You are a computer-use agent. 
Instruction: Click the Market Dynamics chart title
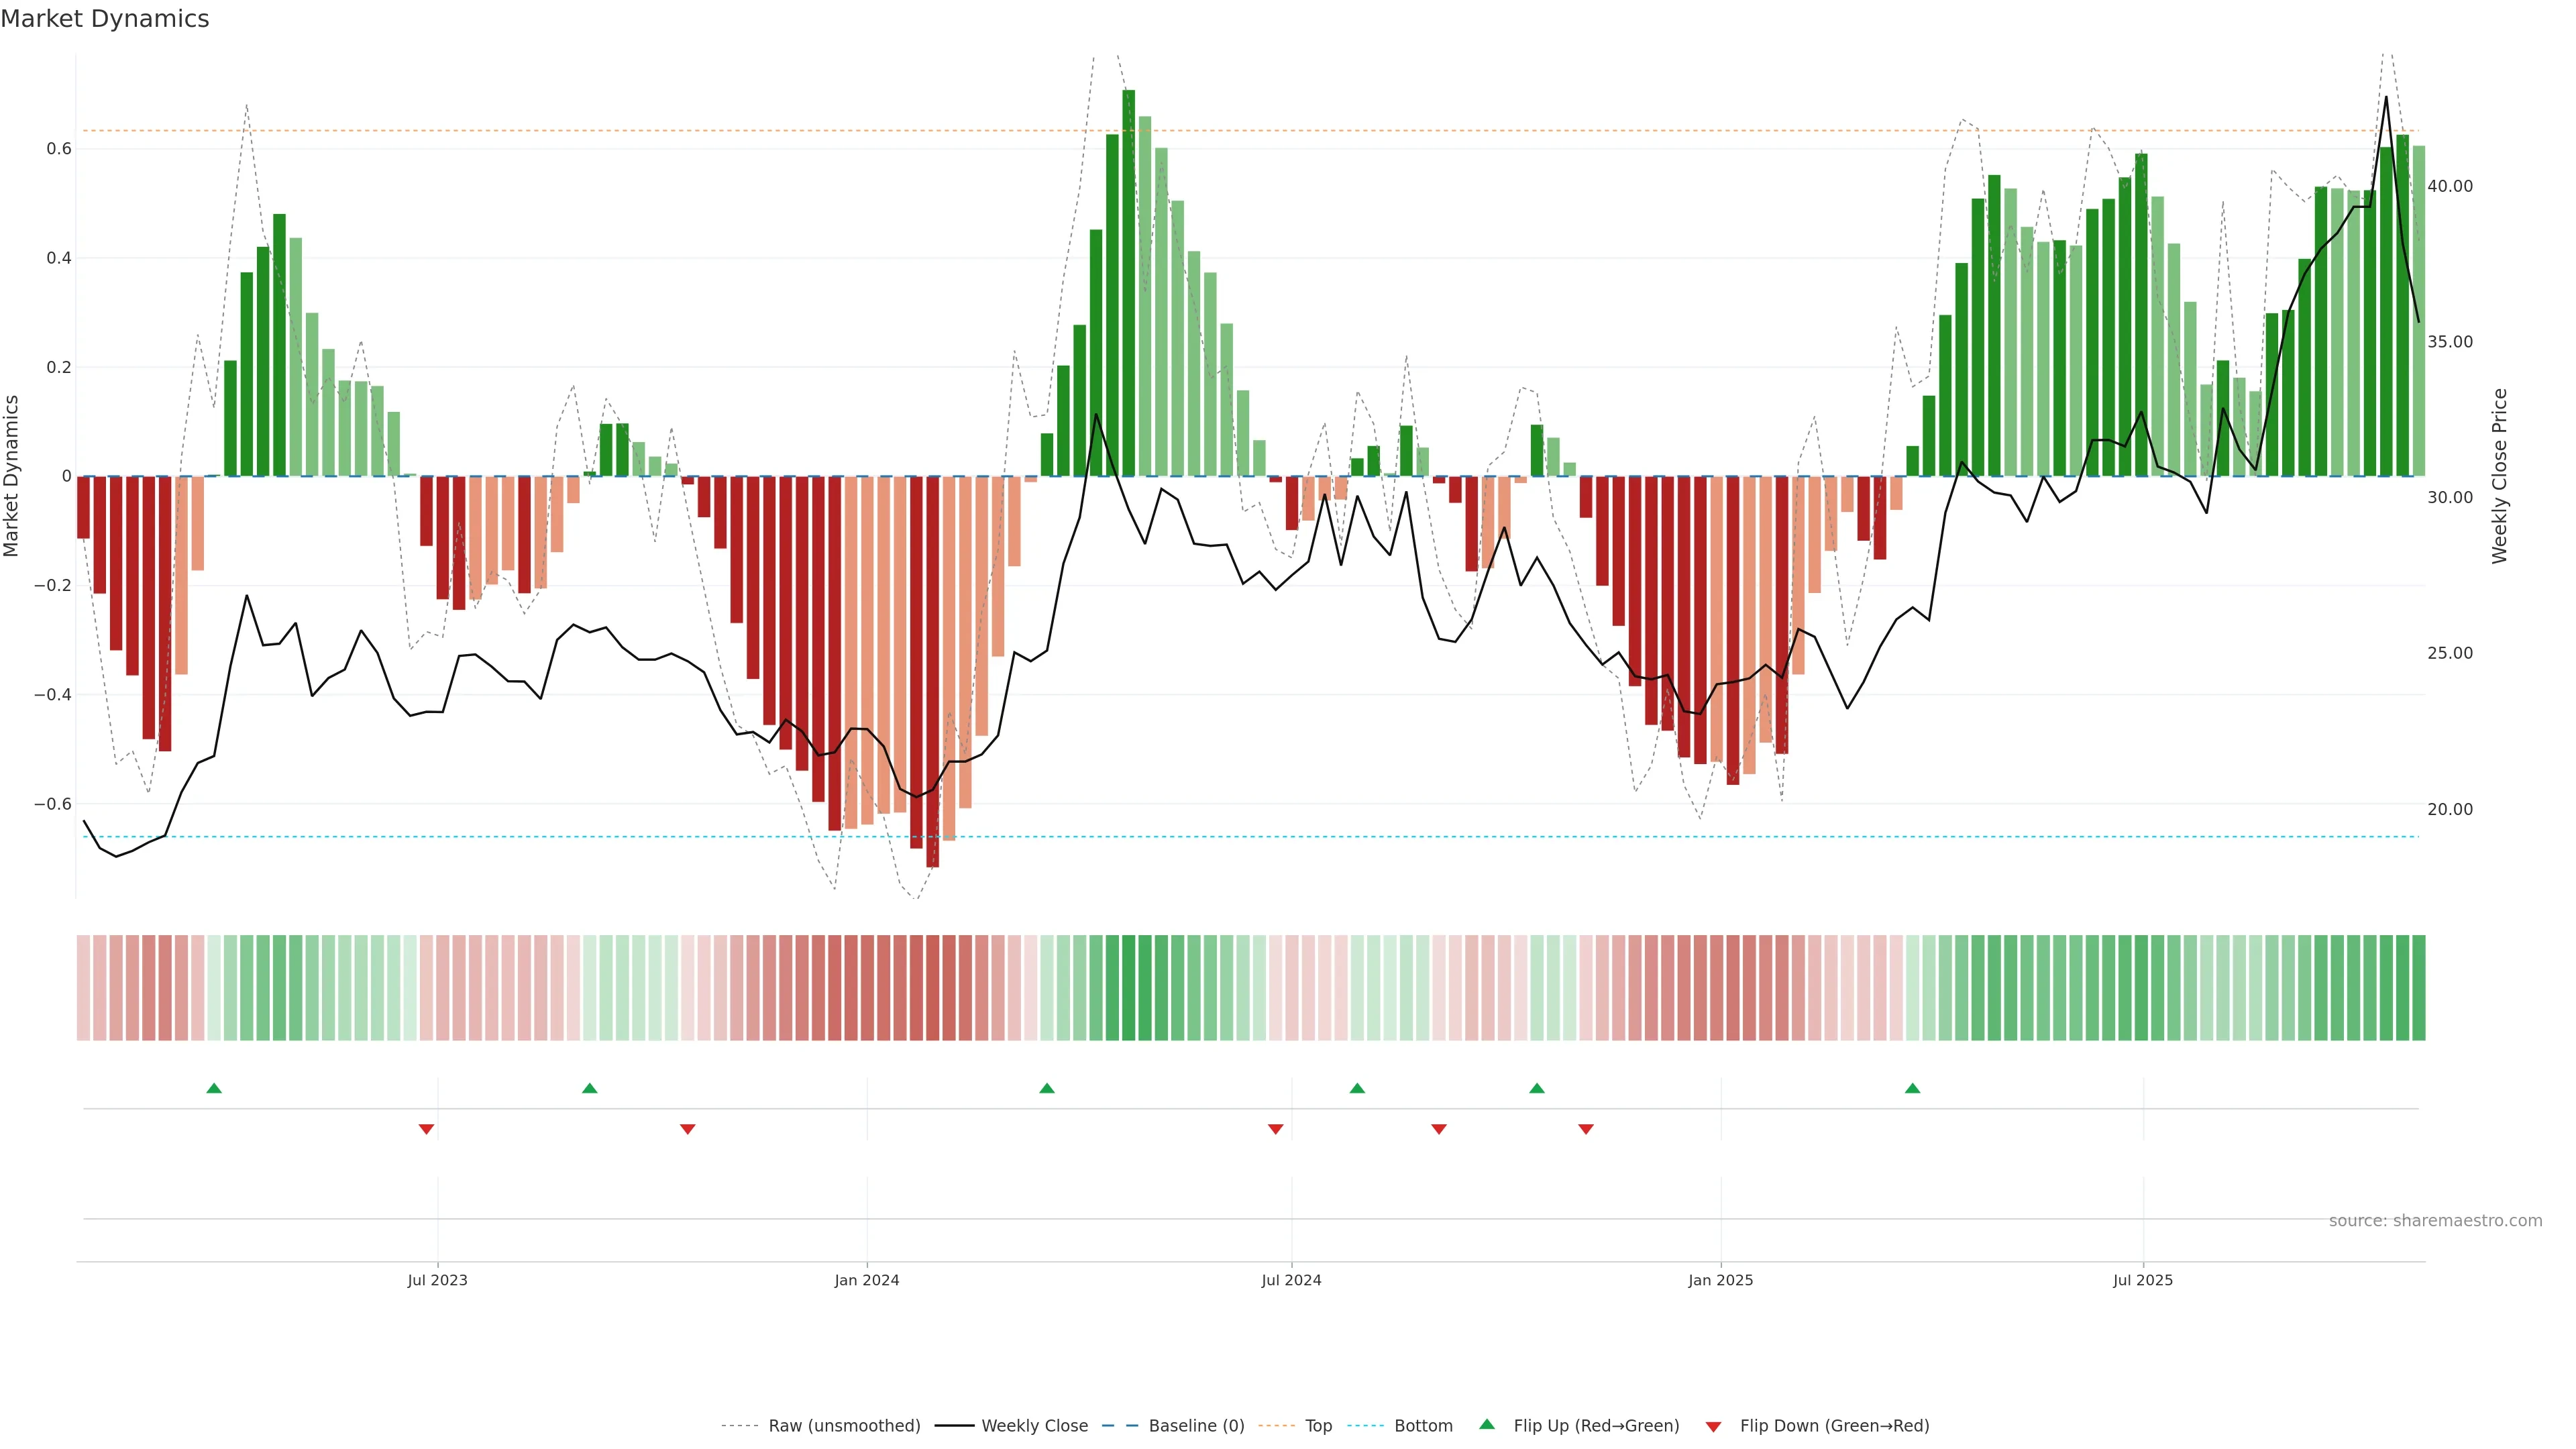tap(105, 19)
